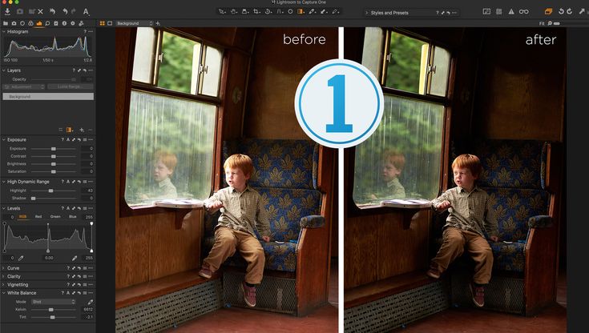The image size is (589, 333).
Task: Open the Background layer selector dropdown
Action: coord(135,23)
